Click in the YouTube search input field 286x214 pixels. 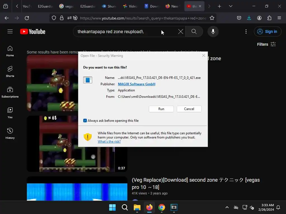(x=126, y=31)
